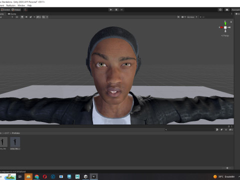The image size is (240, 180).
Task: Toggle the scene grid visibility icon
Action: pyautogui.click(x=43, y=17)
